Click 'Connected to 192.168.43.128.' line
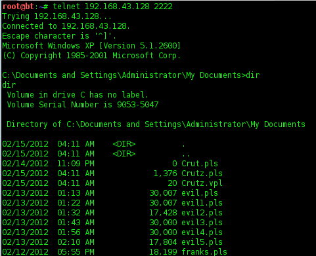This screenshot has width=316, height=256. pos(66,26)
